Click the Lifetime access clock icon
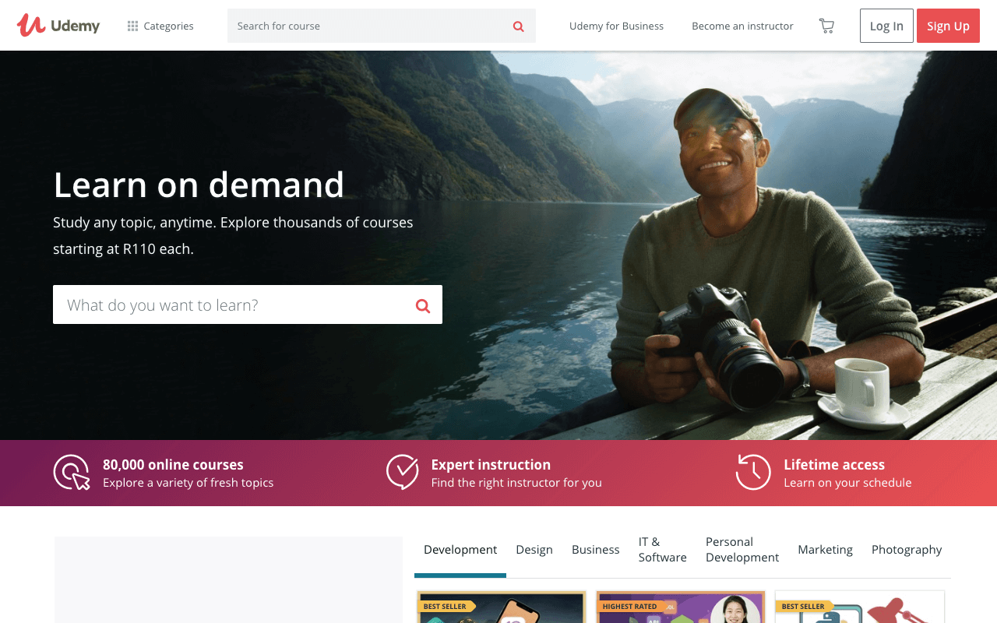The image size is (997, 623). point(752,472)
